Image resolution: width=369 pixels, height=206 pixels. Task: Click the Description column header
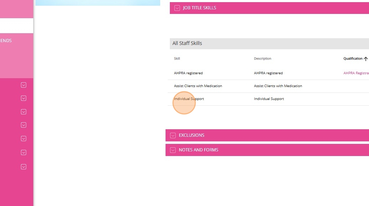(x=262, y=59)
